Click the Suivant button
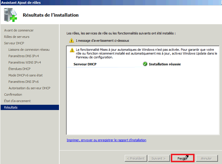Image resolution: width=222 pixels, height=164 pixels. point(159,158)
